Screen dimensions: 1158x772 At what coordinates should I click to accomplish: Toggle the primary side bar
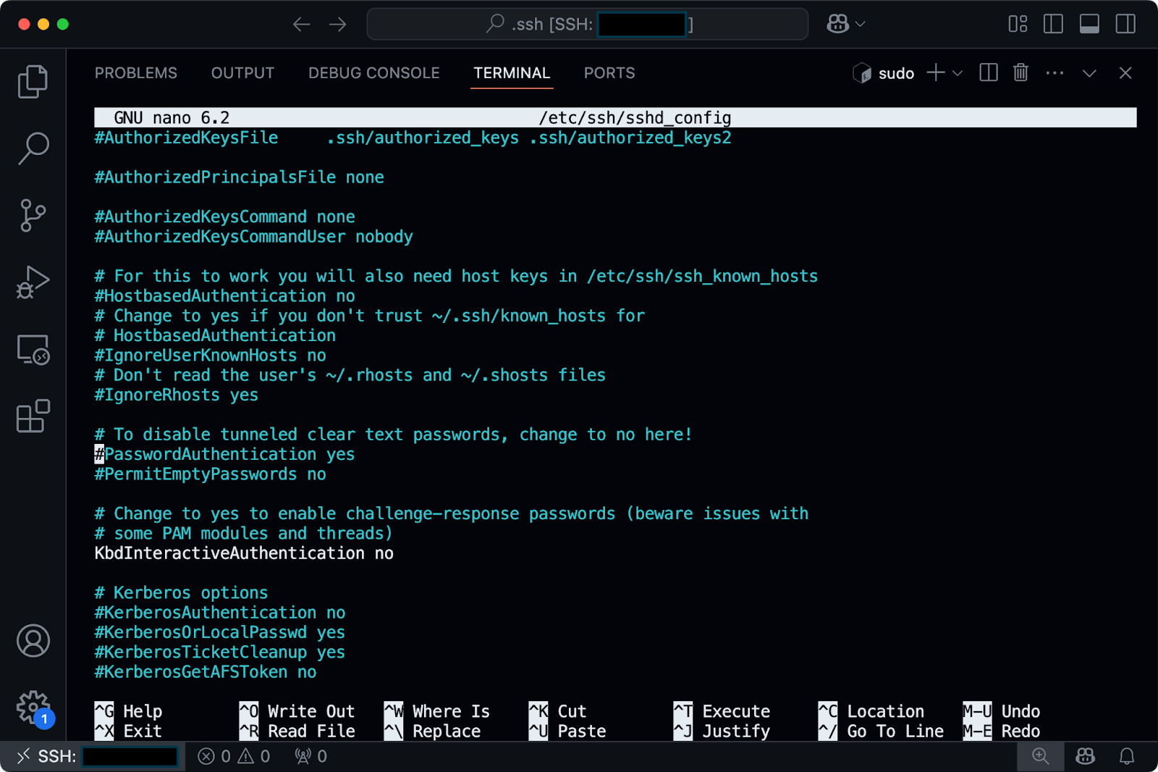1054,25
